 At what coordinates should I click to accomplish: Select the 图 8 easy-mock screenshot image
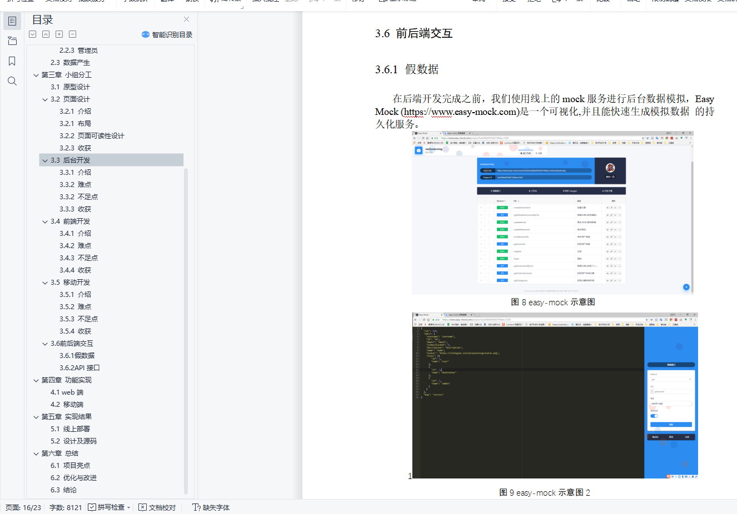552,213
